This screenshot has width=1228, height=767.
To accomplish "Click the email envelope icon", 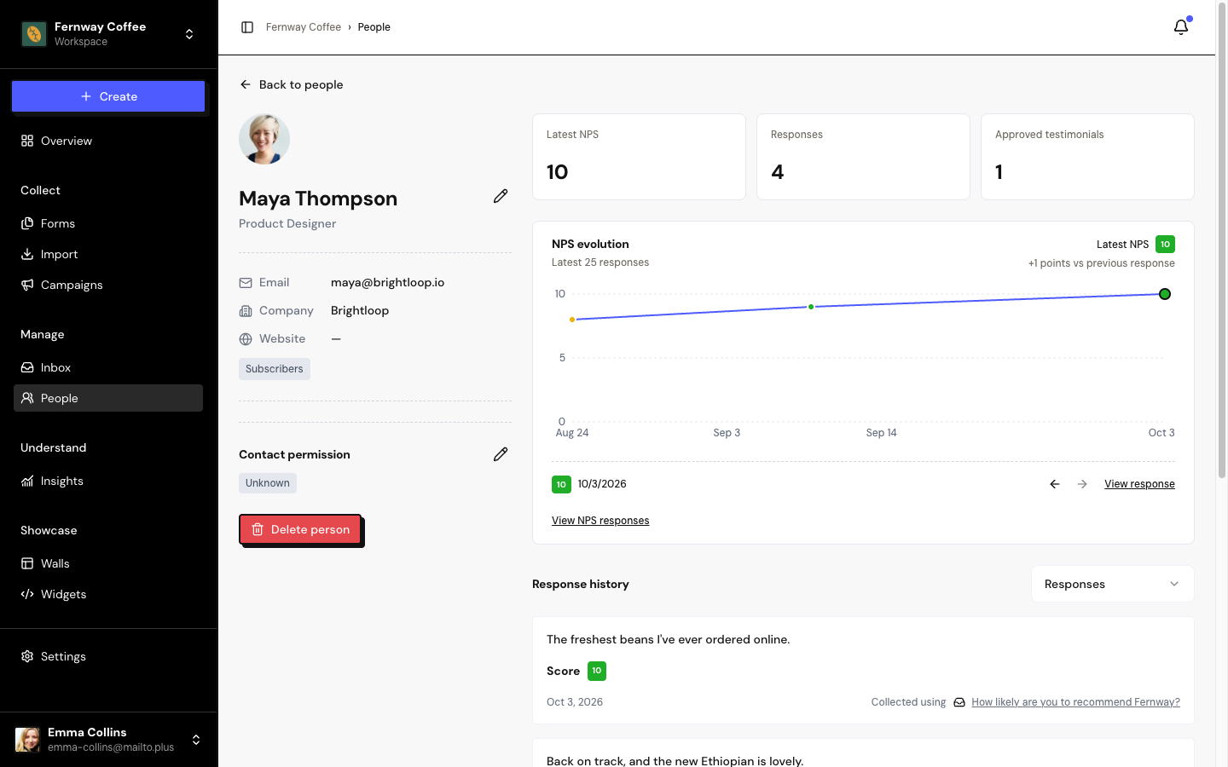I will tap(246, 283).
